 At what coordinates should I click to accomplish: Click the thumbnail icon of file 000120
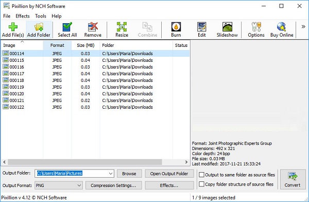click(6, 93)
